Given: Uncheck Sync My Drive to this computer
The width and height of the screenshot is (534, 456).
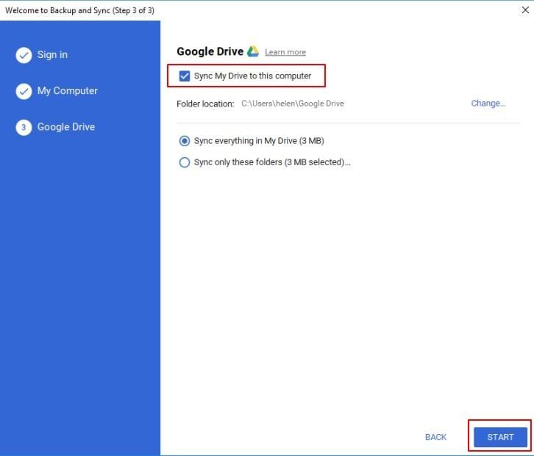Looking at the screenshot, I should (185, 76).
